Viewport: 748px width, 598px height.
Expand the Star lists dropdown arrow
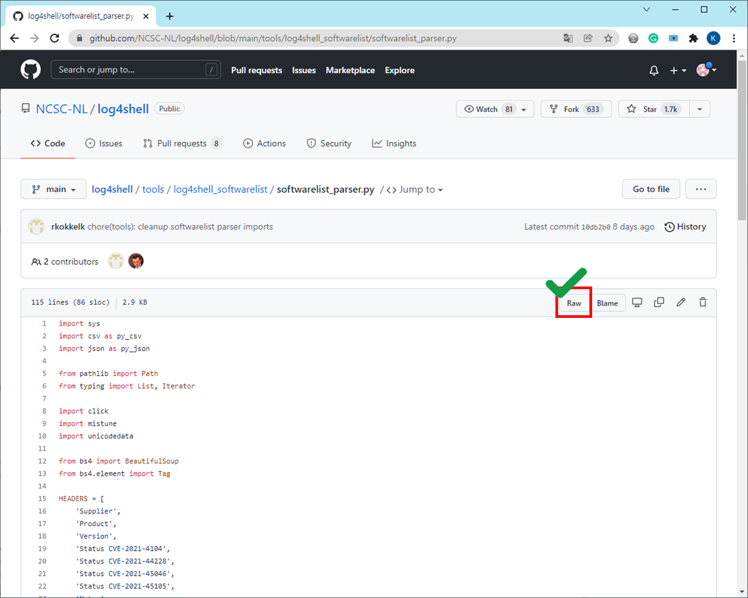pos(700,109)
